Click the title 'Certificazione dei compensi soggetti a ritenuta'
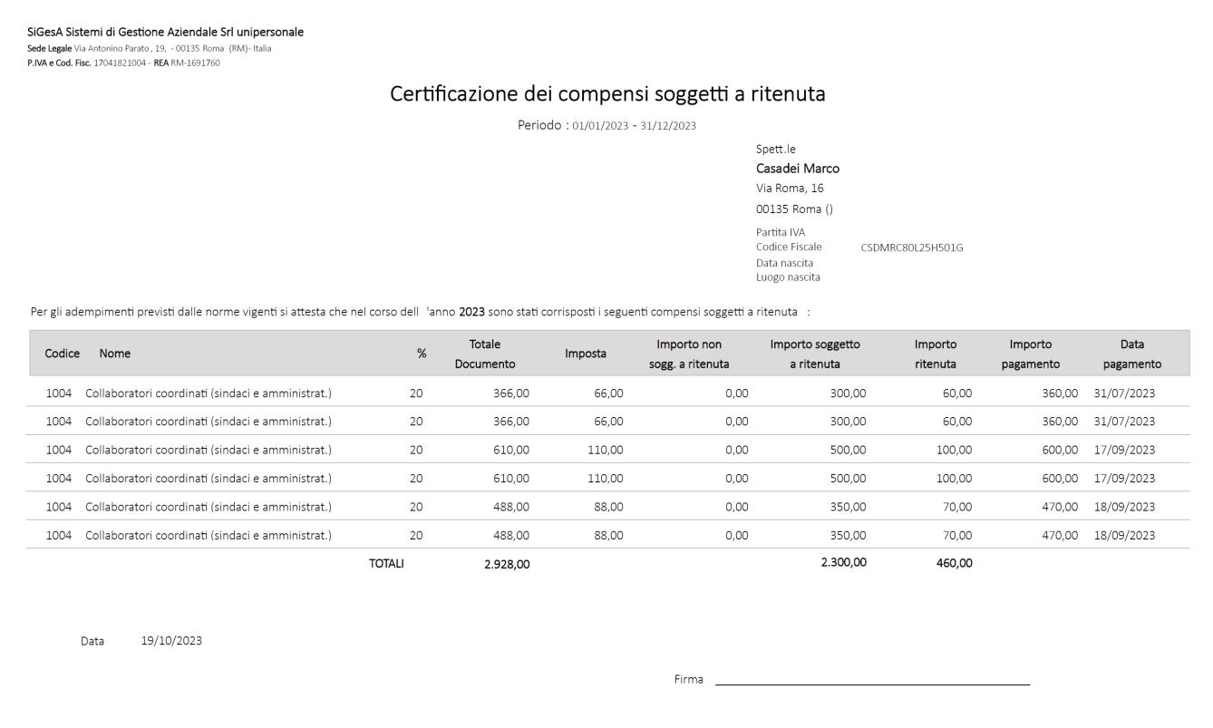 coord(607,93)
